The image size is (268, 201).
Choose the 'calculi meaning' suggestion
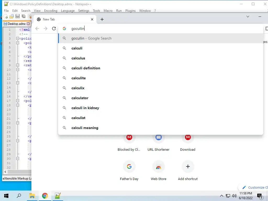tap(161, 128)
